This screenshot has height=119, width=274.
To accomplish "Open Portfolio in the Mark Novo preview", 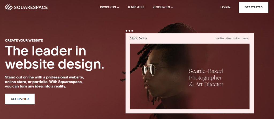I will [x=220, y=39].
